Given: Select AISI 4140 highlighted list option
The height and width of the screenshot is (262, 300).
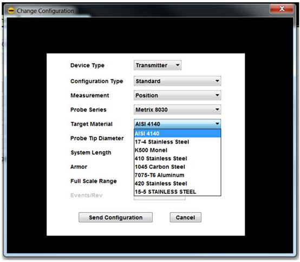Looking at the screenshot, I should tap(178, 133).
